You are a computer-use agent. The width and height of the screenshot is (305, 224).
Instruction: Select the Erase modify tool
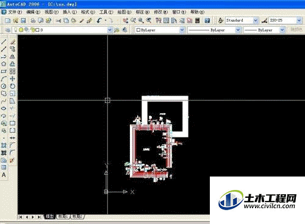pos(12,41)
